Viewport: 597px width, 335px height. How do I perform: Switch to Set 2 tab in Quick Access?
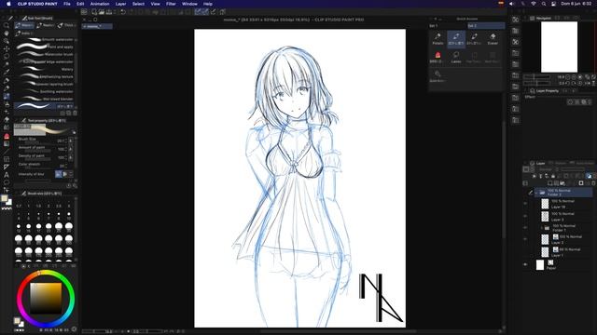tap(486, 26)
